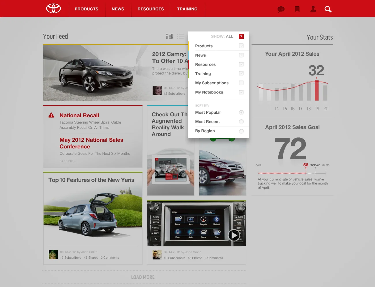This screenshot has height=287, width=375.
Task: Select By Region sort option
Action: pyautogui.click(x=241, y=131)
